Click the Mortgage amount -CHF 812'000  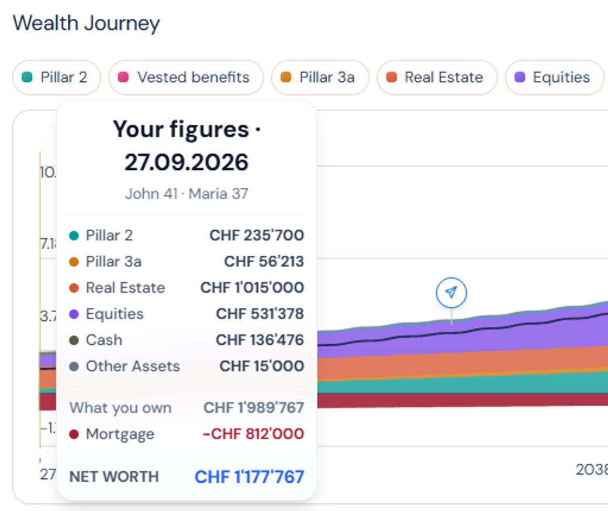coord(254,434)
